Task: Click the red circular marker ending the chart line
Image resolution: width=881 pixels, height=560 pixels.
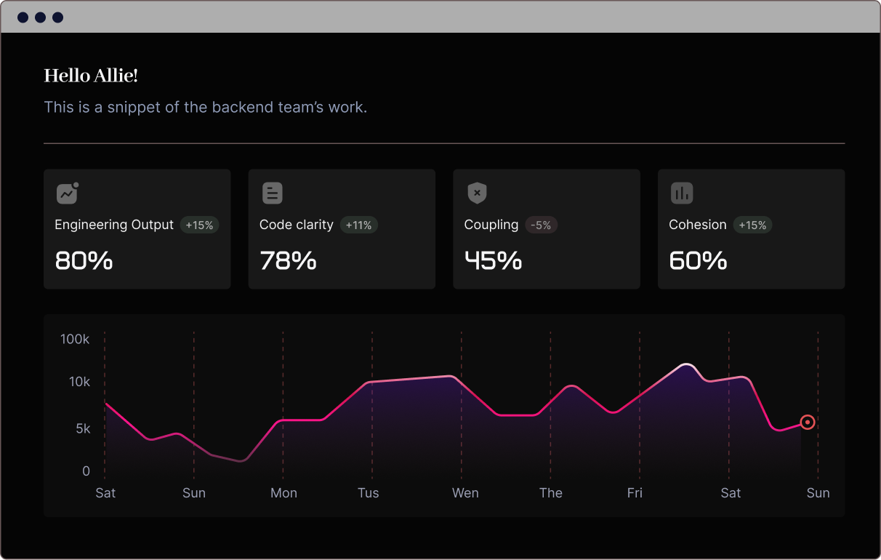Action: [x=808, y=422]
